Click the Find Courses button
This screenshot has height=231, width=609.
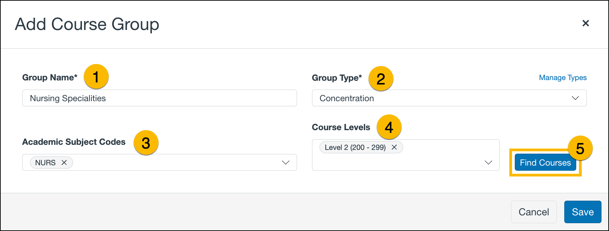(545, 163)
